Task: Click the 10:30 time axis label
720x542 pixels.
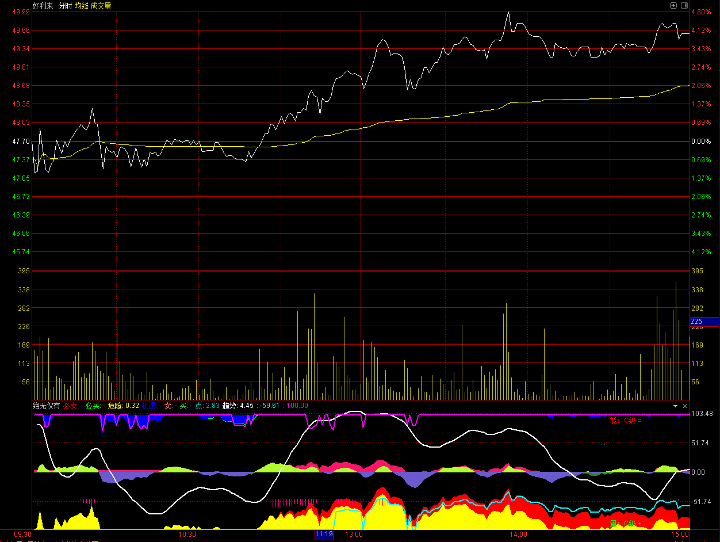Action: click(x=187, y=535)
